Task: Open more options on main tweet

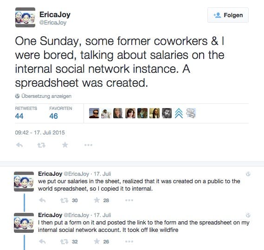Action: (89, 145)
